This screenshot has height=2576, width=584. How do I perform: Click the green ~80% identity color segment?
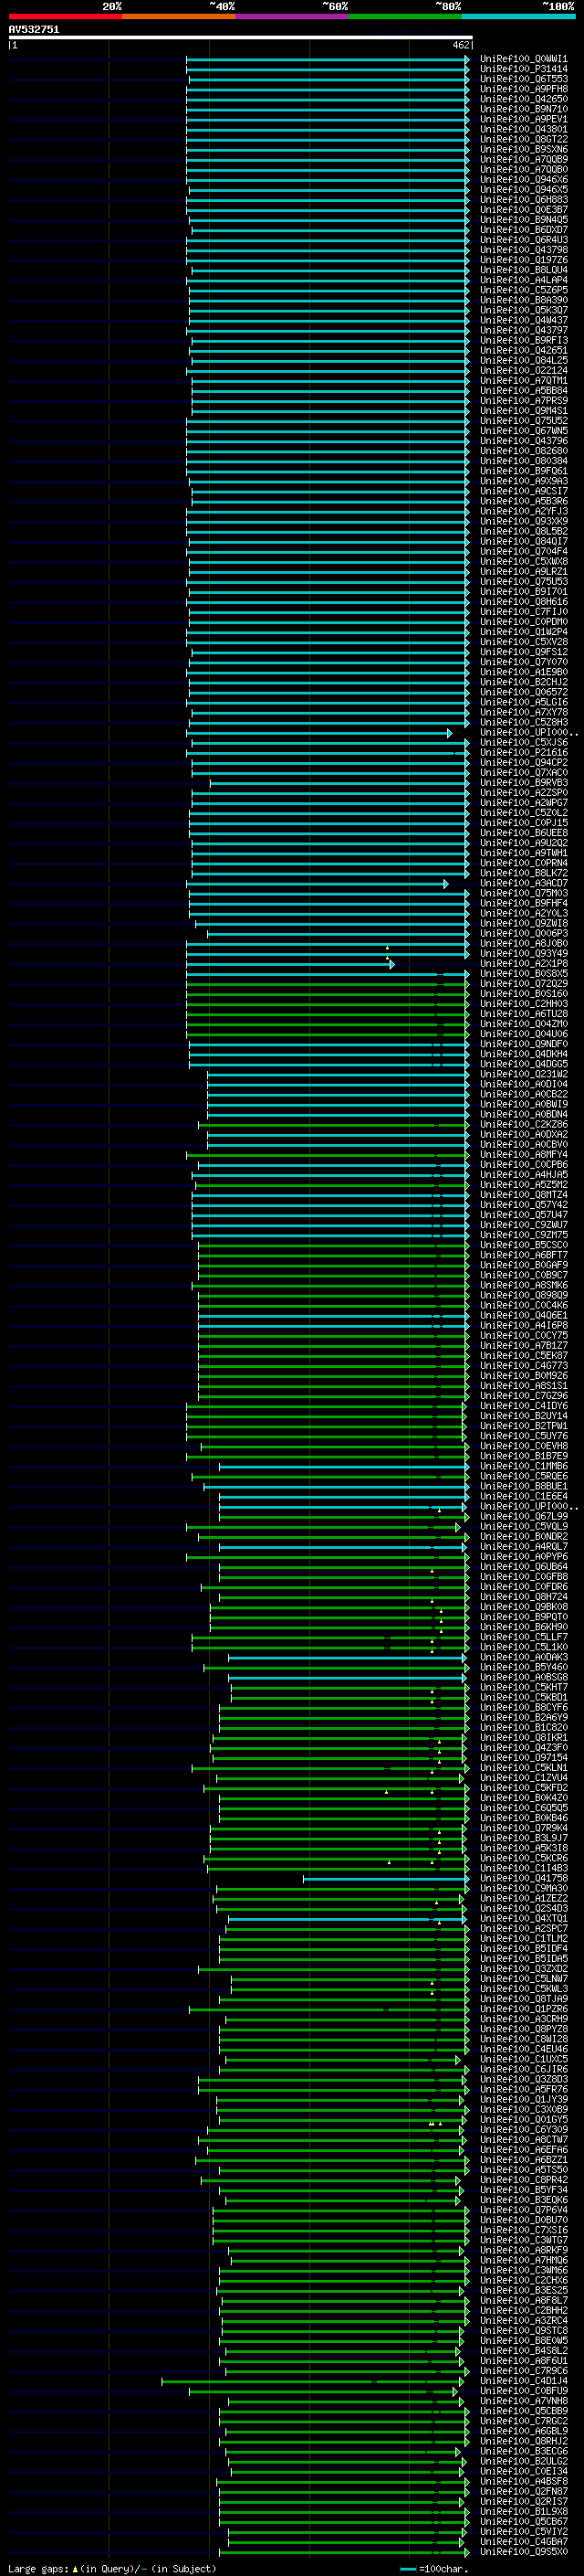click(405, 16)
